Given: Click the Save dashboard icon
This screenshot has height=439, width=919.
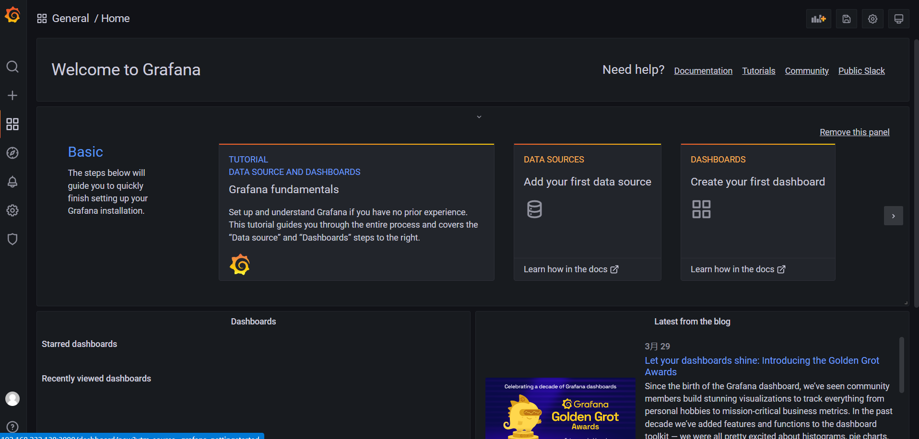Looking at the screenshot, I should pos(847,19).
